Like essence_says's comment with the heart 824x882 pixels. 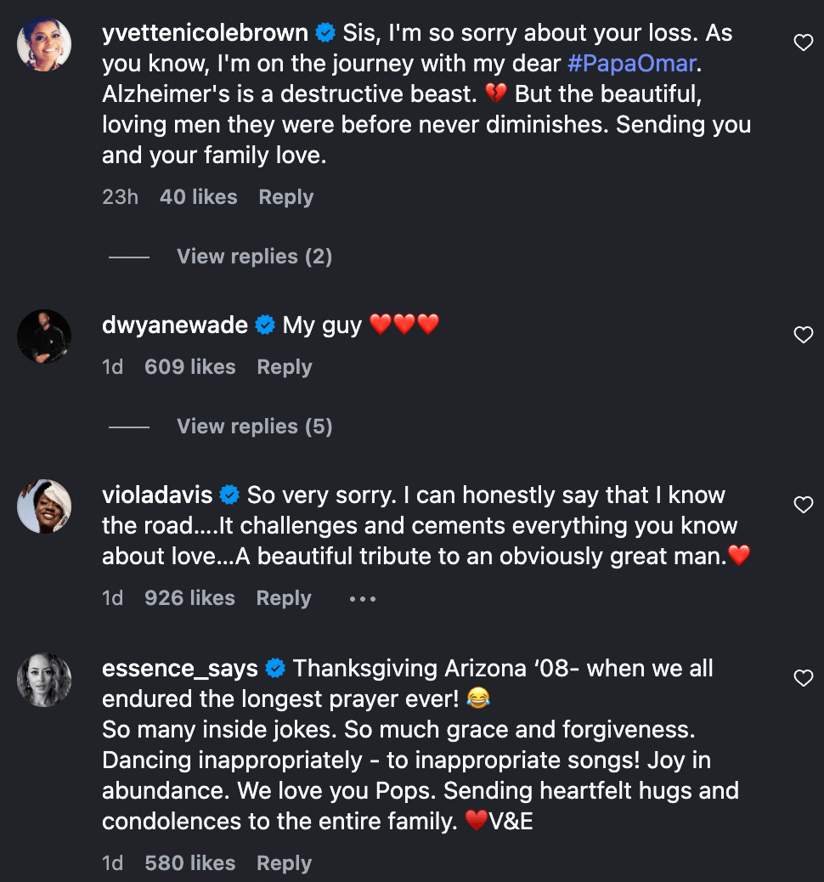[x=803, y=678]
